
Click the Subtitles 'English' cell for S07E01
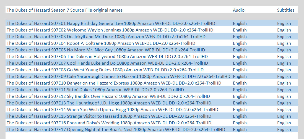pos(284,23)
